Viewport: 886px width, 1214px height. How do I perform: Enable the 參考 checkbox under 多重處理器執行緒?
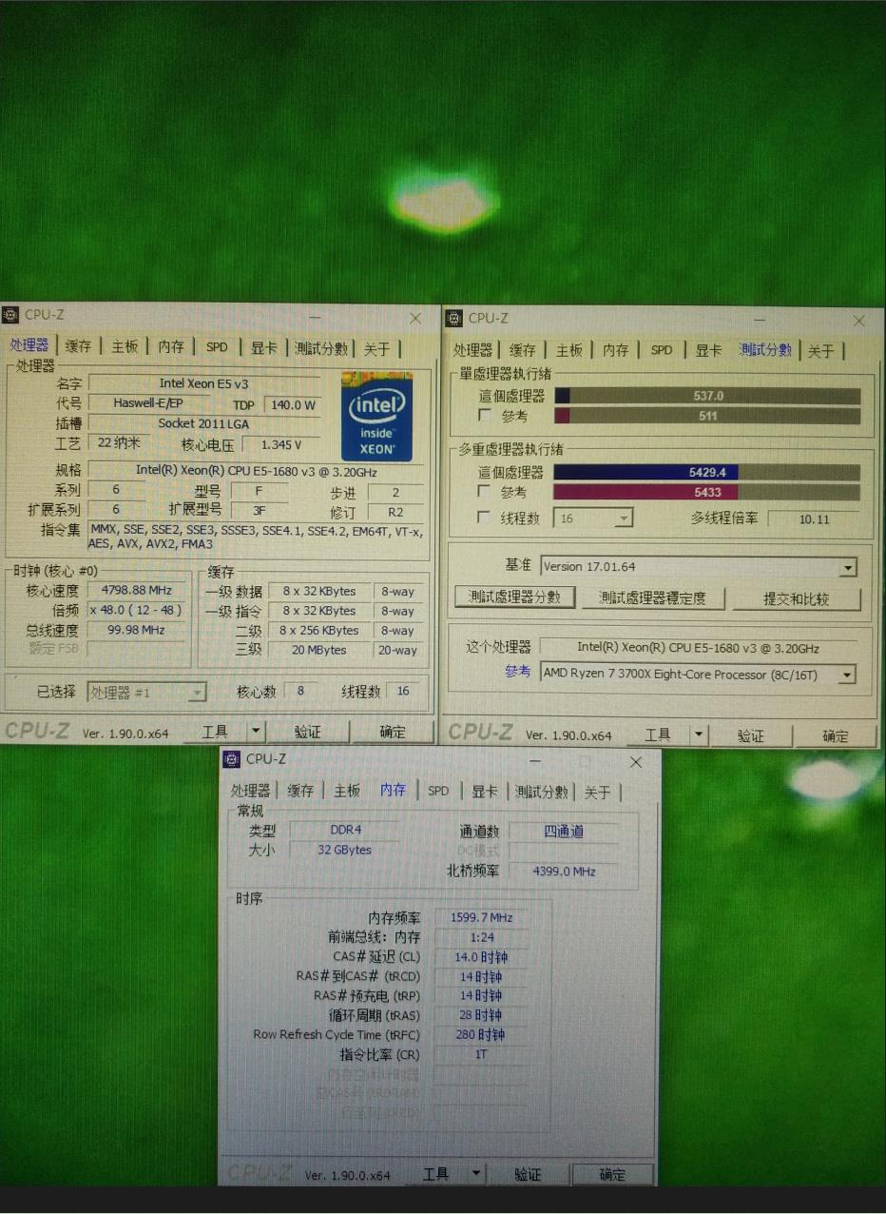485,492
